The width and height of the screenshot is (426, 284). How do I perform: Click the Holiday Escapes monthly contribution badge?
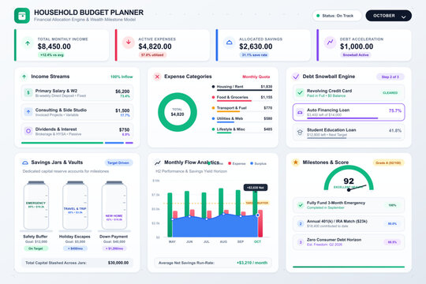[x=75, y=248]
